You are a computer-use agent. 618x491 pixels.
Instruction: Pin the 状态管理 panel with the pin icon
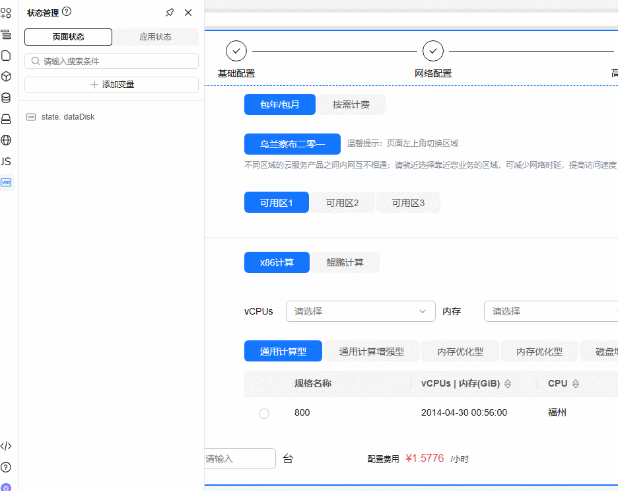(x=170, y=12)
